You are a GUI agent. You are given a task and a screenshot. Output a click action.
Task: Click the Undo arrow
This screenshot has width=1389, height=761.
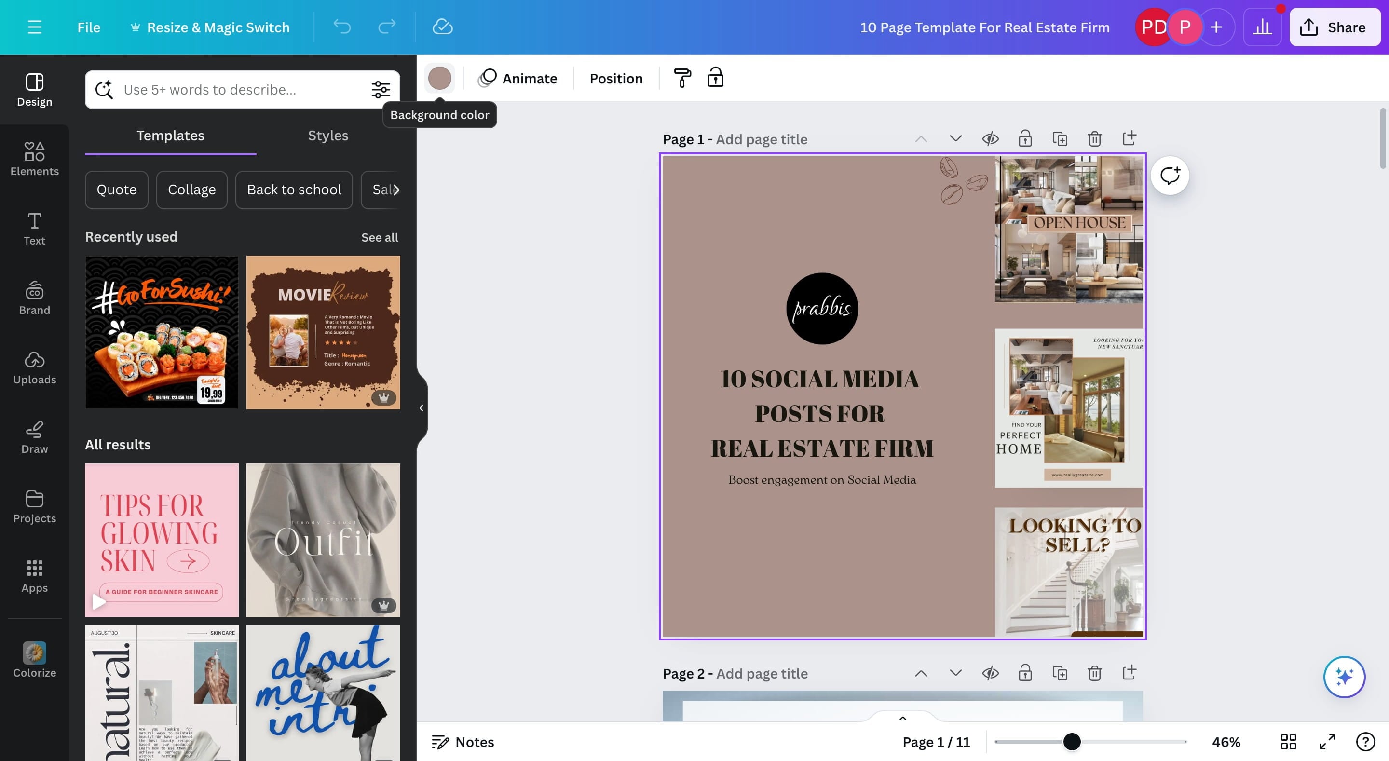pos(342,27)
